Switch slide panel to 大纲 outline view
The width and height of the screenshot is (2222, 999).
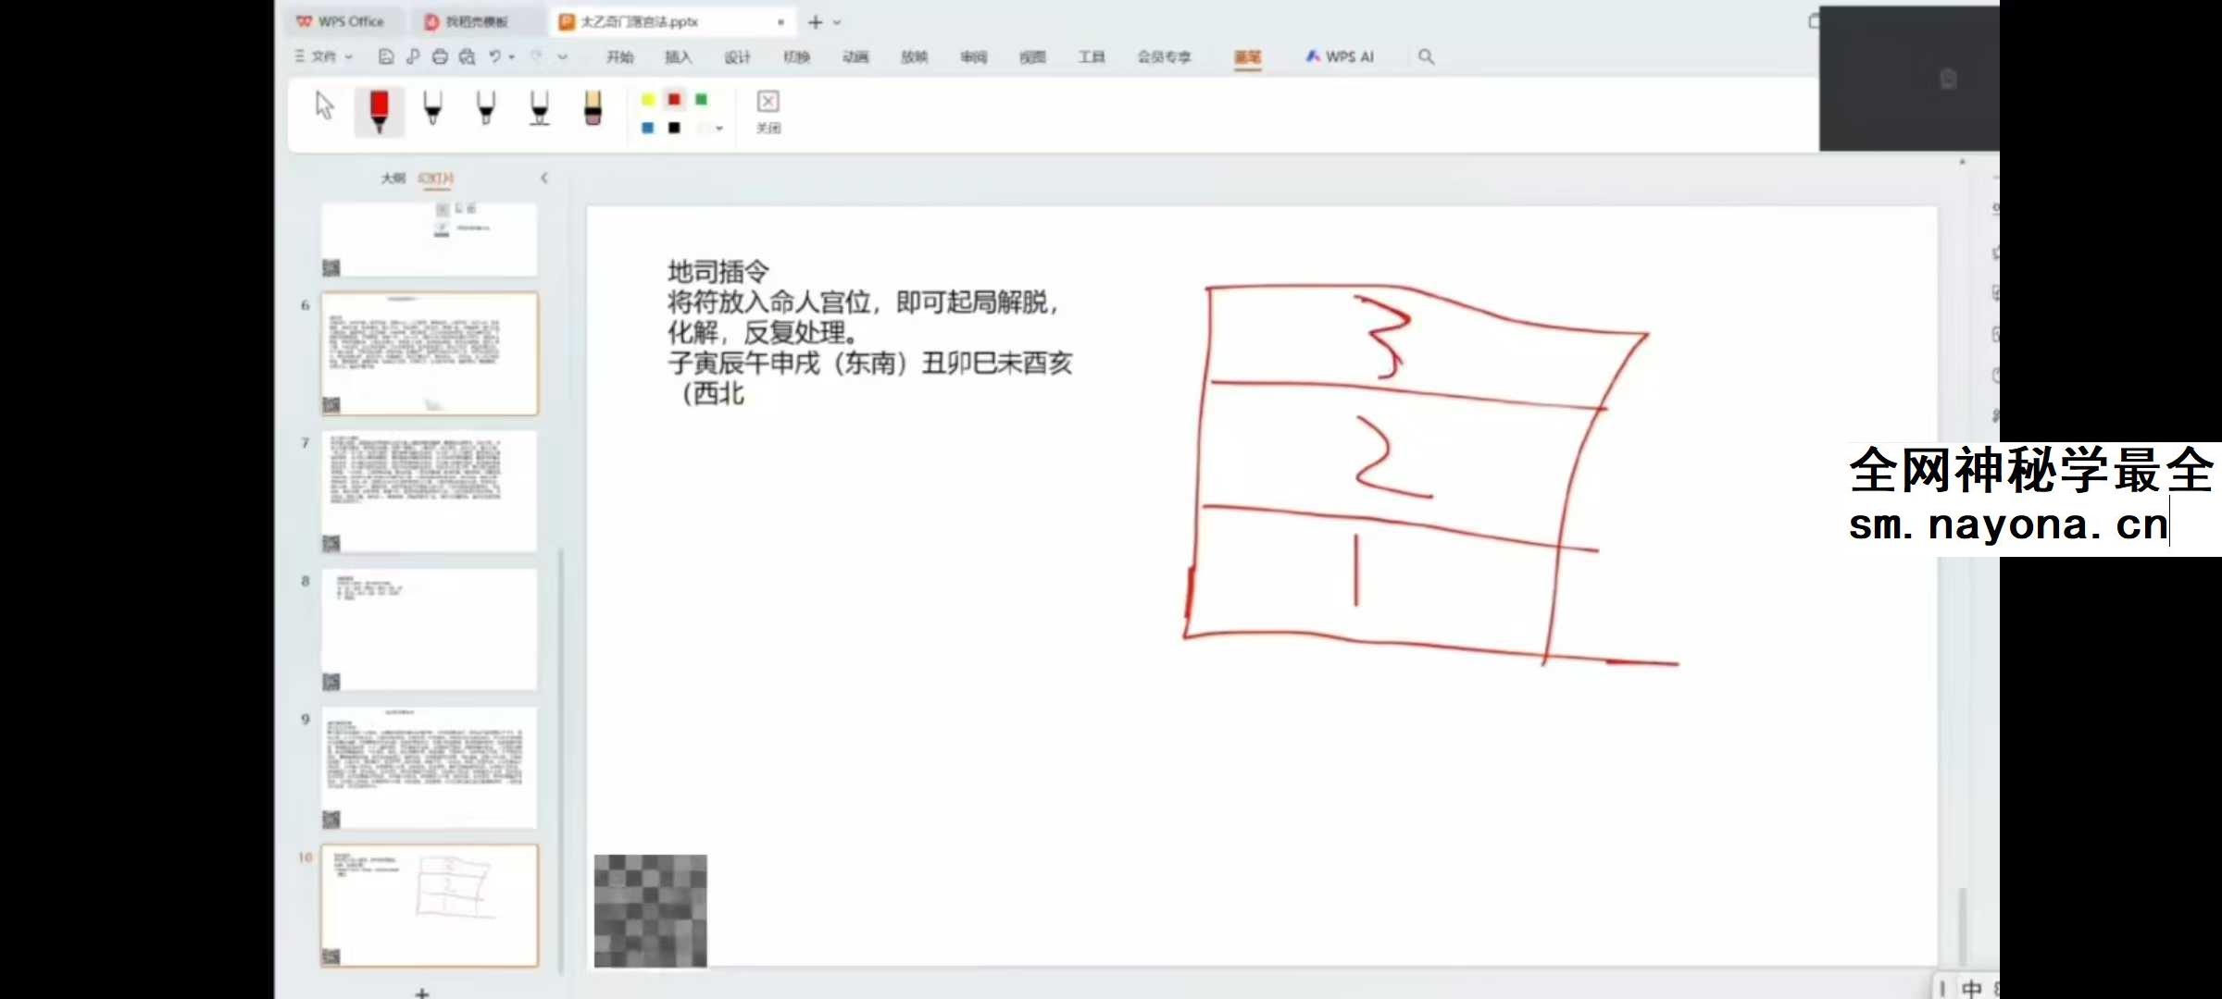coord(393,178)
